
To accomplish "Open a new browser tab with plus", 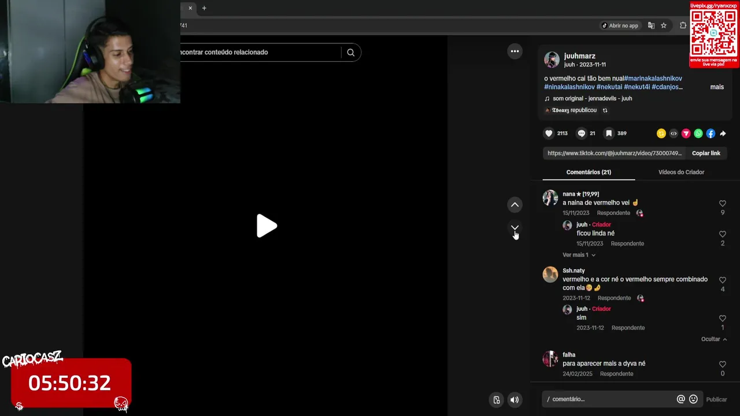I will point(204,8).
